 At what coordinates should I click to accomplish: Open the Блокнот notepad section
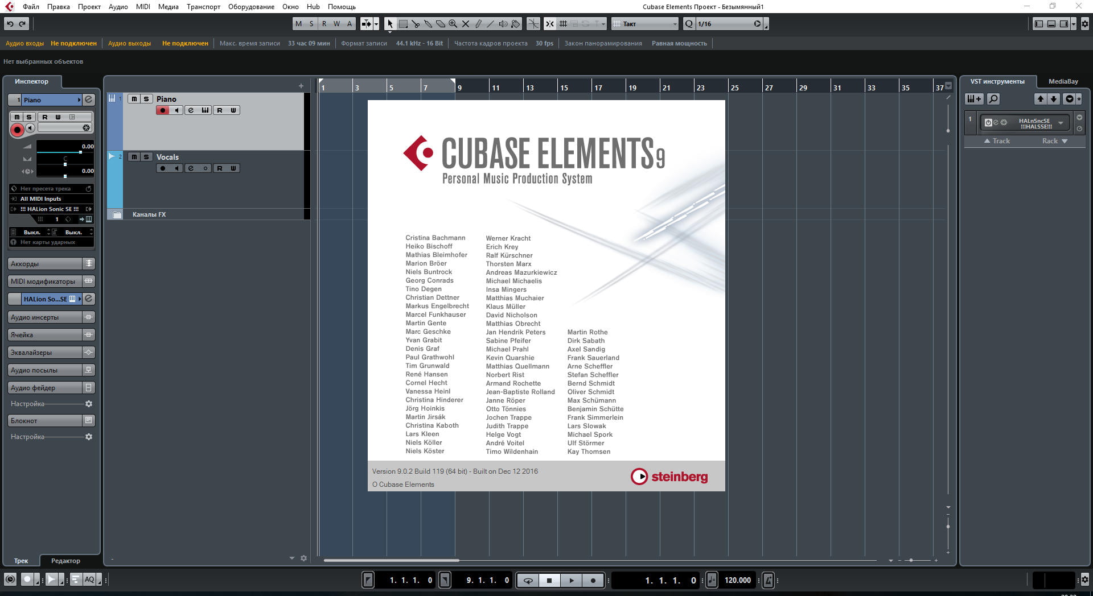[45, 421]
